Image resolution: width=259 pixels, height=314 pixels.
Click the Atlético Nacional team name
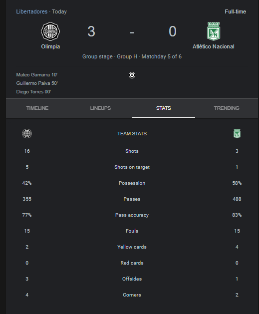coord(214,46)
